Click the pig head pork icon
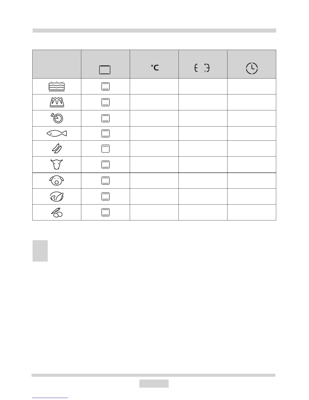 (x=57, y=181)
